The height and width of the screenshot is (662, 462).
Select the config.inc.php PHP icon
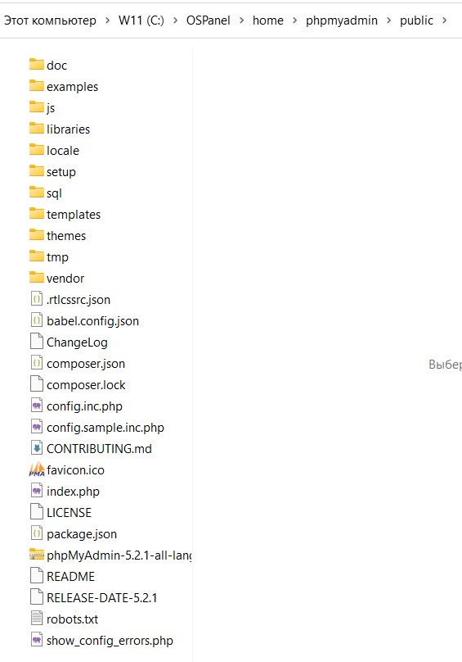37,406
